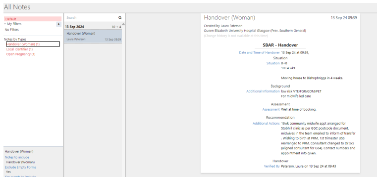Viewport: 379px width, 179px height.
Task: Open the Exclude Empty Forms setting
Action: coord(20,167)
